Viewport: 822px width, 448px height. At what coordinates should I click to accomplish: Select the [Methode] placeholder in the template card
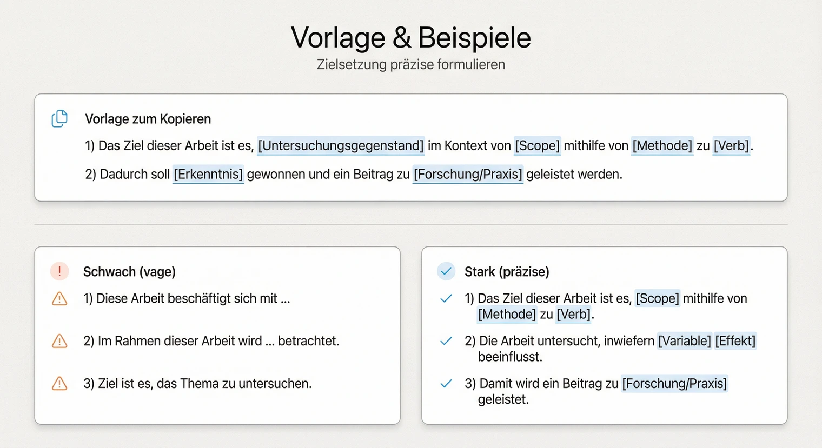pos(662,145)
